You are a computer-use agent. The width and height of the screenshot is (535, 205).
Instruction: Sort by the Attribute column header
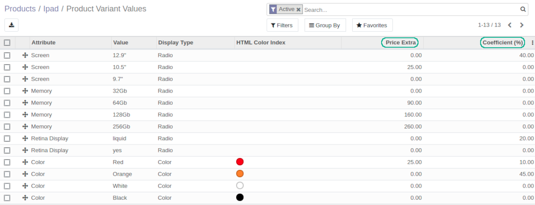pyautogui.click(x=44, y=43)
